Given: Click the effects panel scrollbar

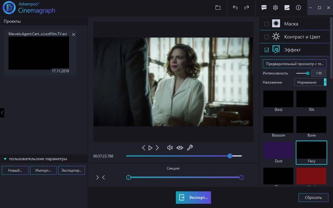Looking at the screenshot, I should coord(331,48).
